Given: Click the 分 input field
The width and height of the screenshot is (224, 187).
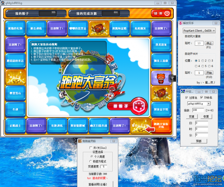Looking at the screenshot, I should (x=202, y=135).
